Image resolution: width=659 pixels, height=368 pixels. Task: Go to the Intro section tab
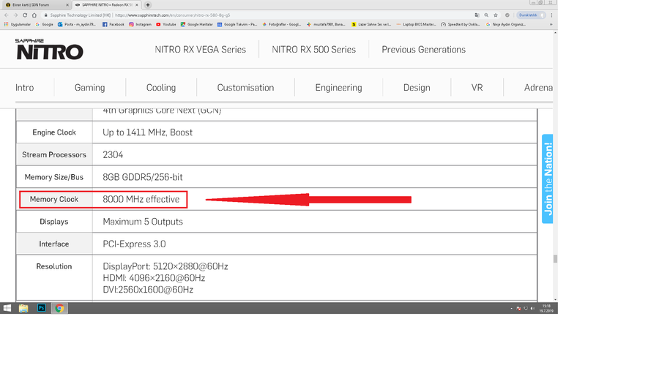(x=24, y=87)
